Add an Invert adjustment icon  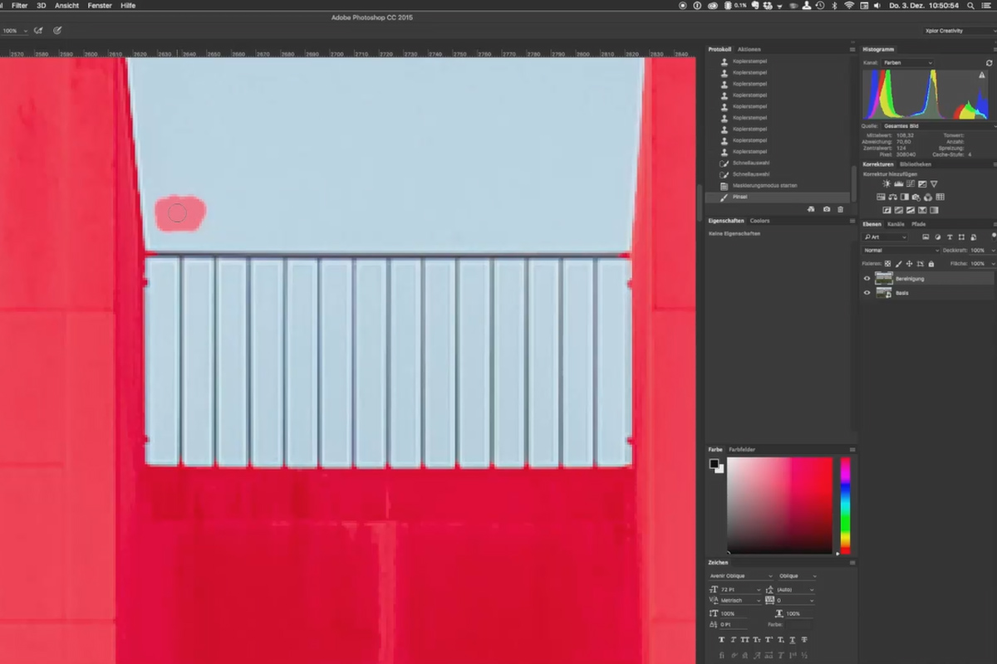886,210
